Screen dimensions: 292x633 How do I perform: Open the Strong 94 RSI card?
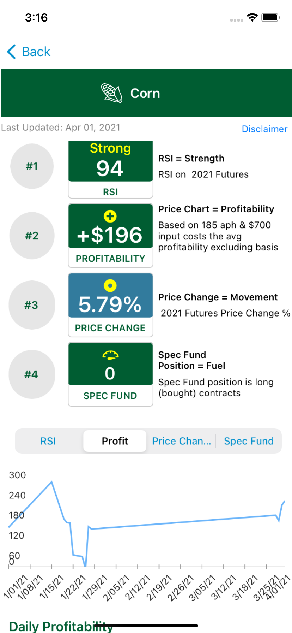(x=110, y=169)
